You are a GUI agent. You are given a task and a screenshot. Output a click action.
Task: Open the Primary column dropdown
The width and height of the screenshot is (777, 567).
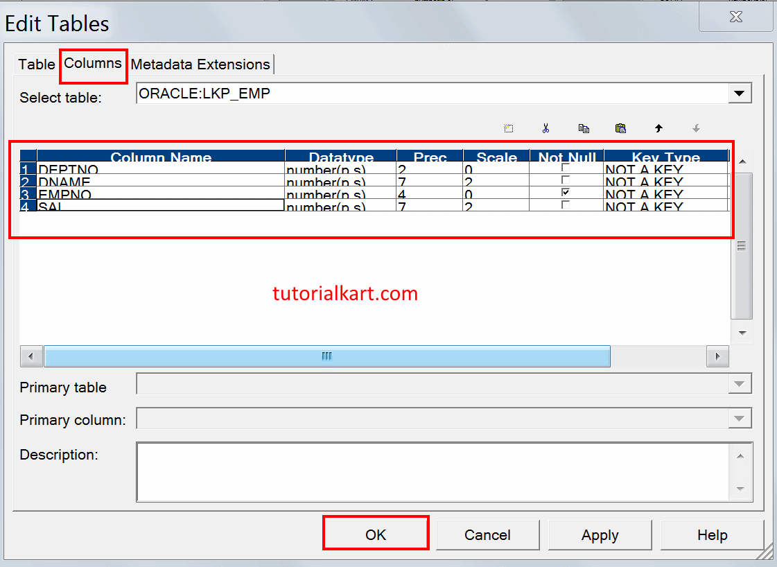pos(741,418)
